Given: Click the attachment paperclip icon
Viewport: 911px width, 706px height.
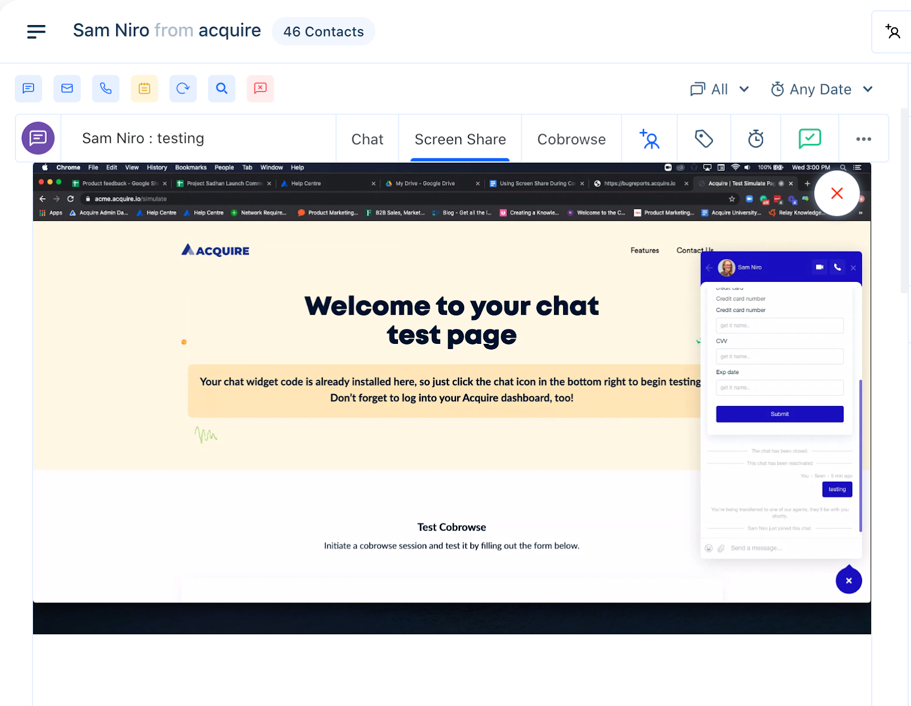Looking at the screenshot, I should 721,548.
